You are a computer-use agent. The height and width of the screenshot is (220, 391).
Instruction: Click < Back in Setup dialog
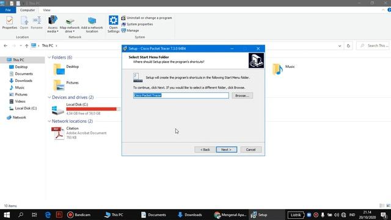(x=205, y=150)
